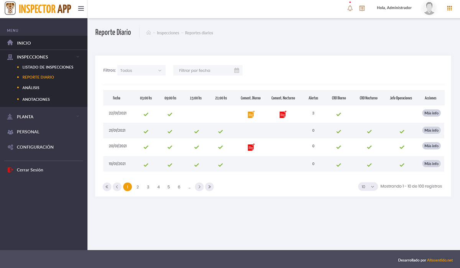Click the notification bell icon
This screenshot has height=268, width=460.
(x=350, y=8)
